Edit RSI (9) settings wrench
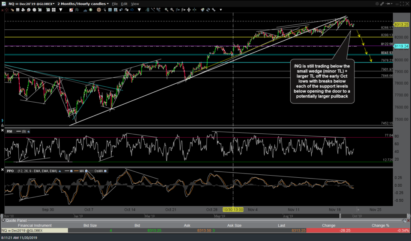 (28, 131)
